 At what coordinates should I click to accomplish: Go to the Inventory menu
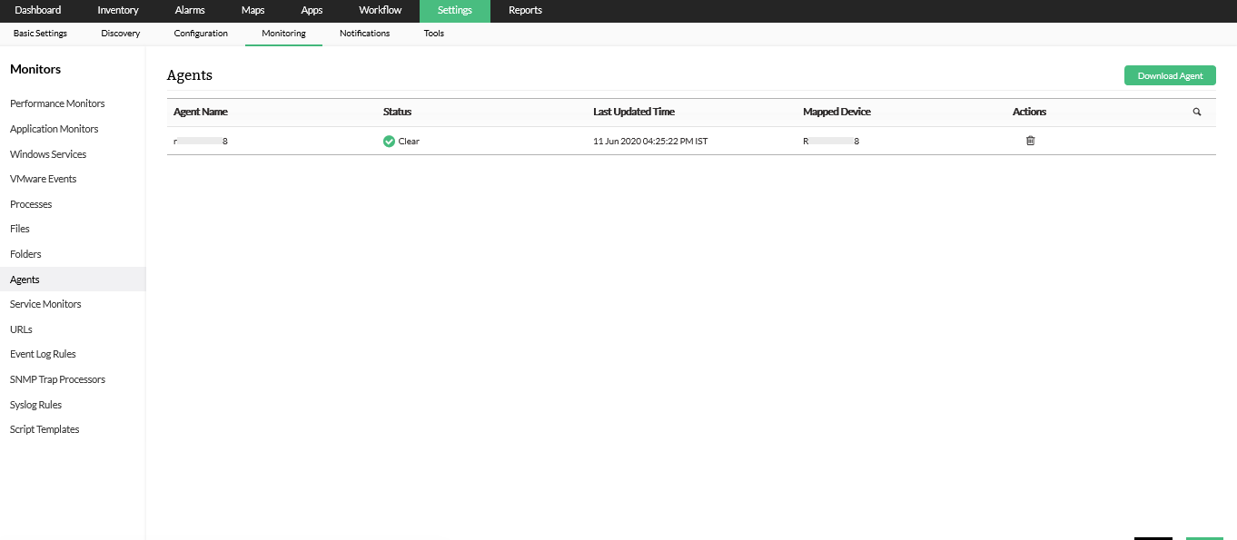[118, 11]
